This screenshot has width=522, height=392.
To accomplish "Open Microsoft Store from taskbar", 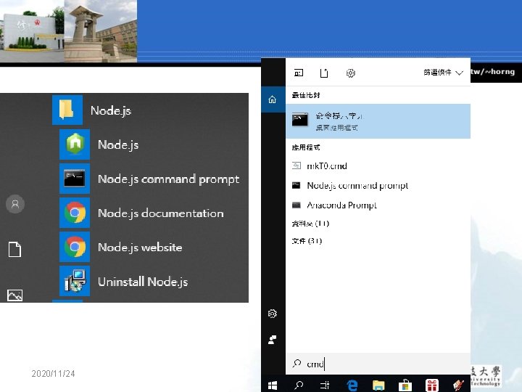I will [x=405, y=385].
